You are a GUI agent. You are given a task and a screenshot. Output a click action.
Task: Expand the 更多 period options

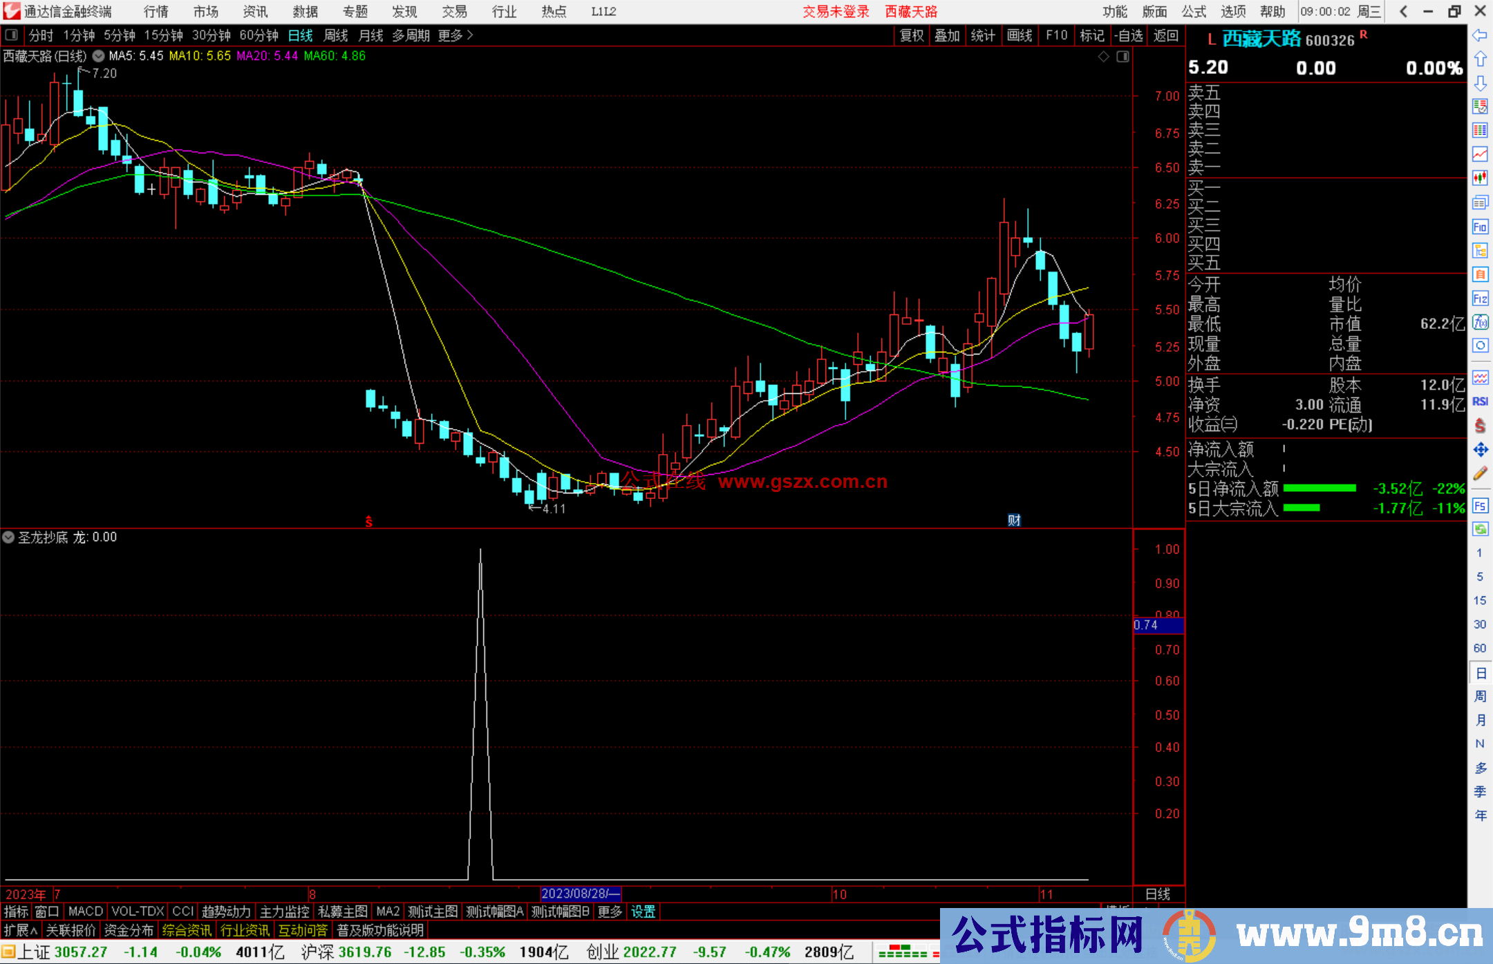456,35
